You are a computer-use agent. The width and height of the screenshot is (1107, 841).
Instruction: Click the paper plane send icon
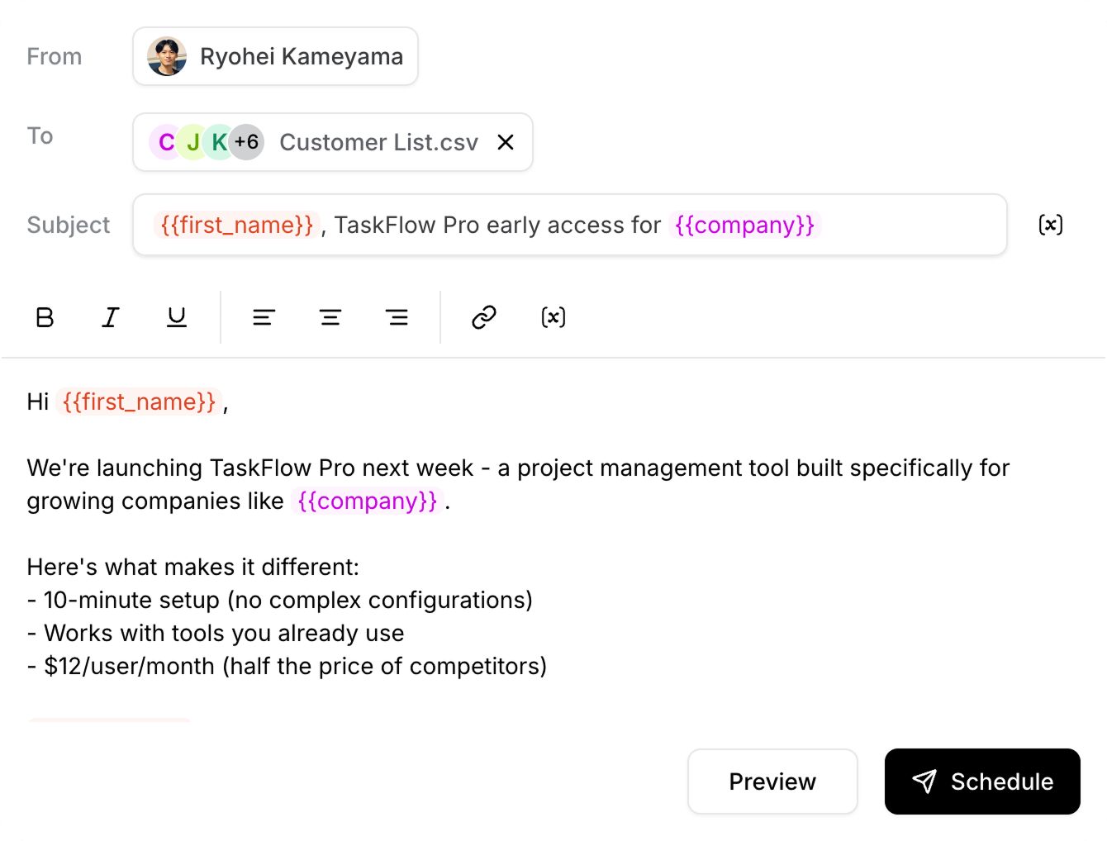coord(924,782)
